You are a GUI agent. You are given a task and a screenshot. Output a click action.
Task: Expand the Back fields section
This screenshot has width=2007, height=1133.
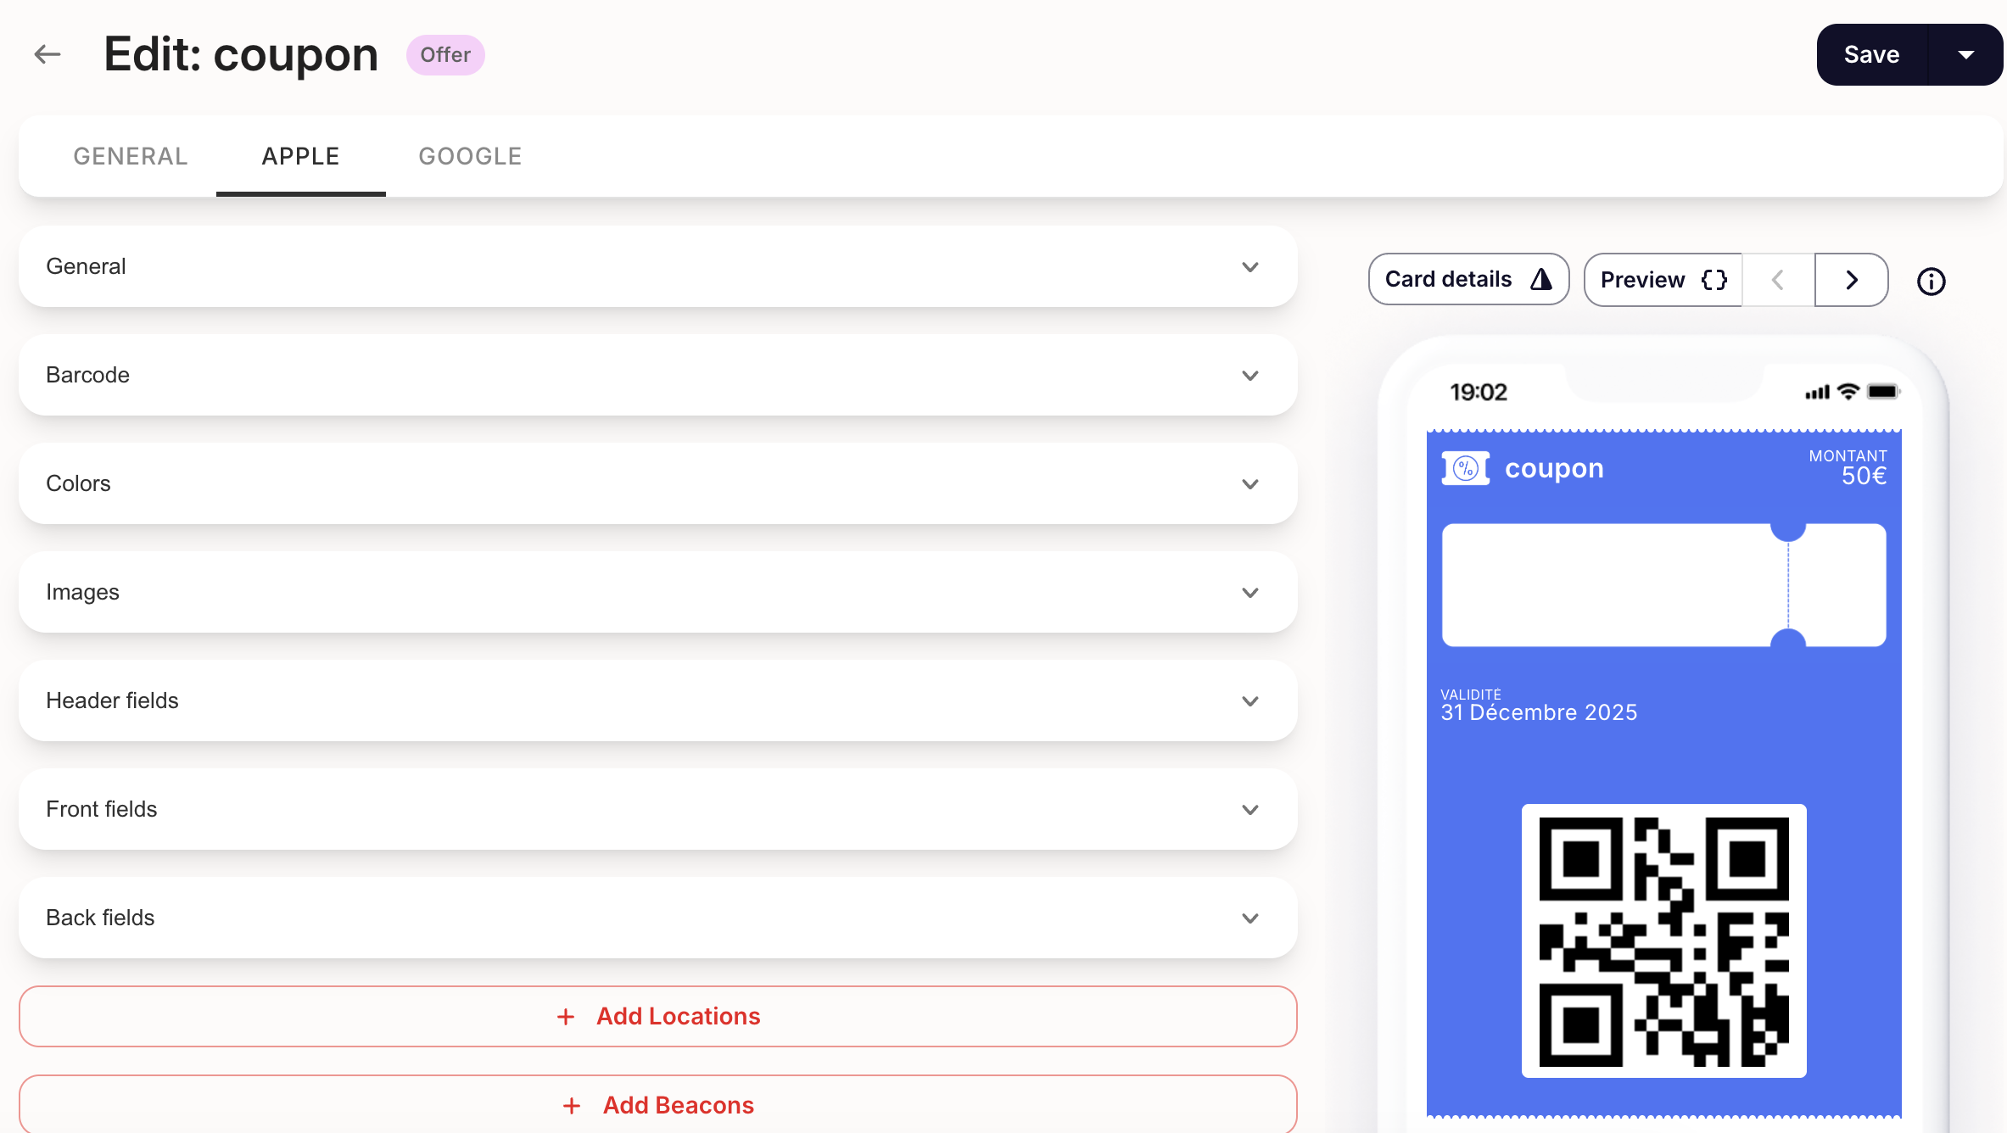click(657, 918)
